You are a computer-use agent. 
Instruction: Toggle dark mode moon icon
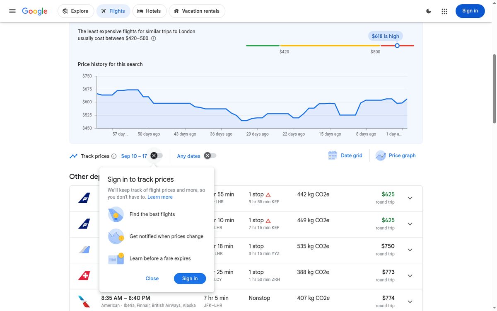(429, 11)
